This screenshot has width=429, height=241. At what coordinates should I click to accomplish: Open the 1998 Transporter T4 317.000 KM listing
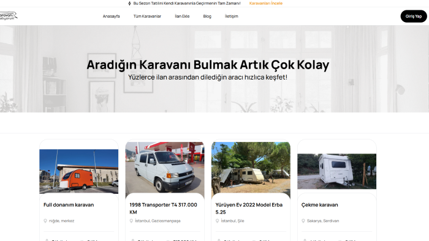(x=164, y=208)
